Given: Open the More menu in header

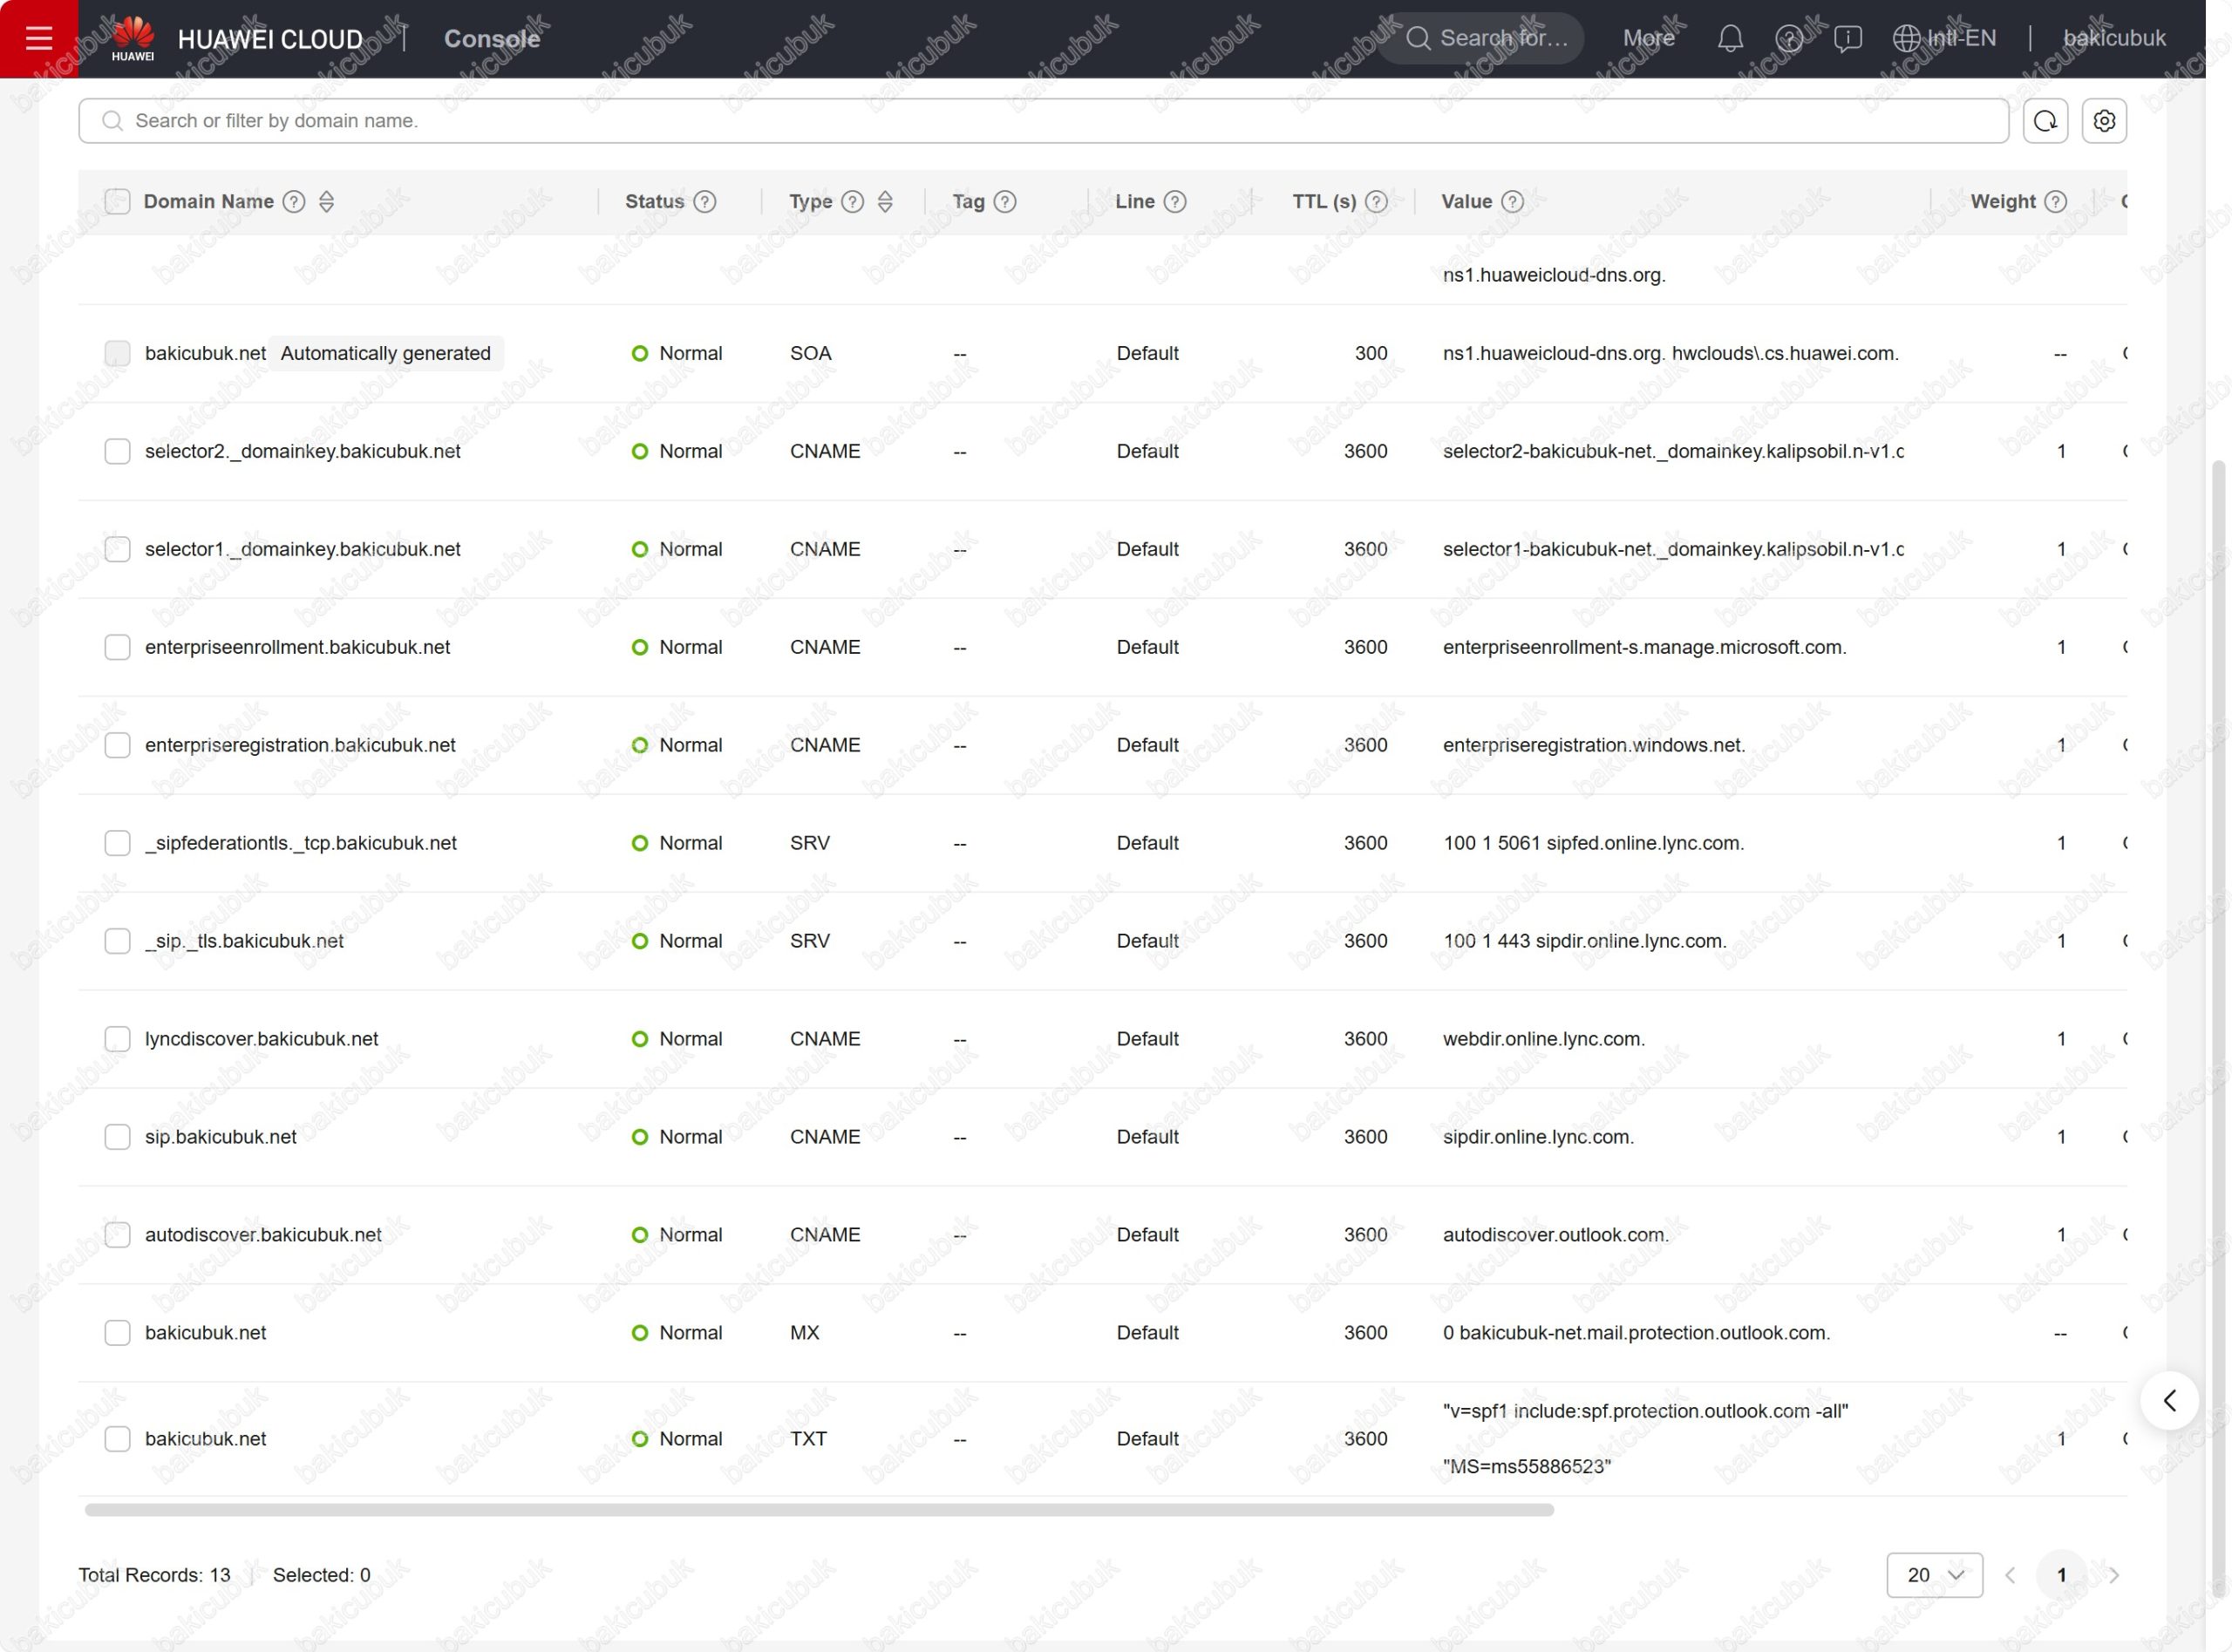Looking at the screenshot, I should [x=1648, y=38].
